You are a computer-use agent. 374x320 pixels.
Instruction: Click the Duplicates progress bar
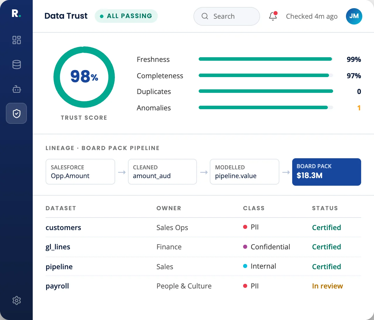[266, 91]
